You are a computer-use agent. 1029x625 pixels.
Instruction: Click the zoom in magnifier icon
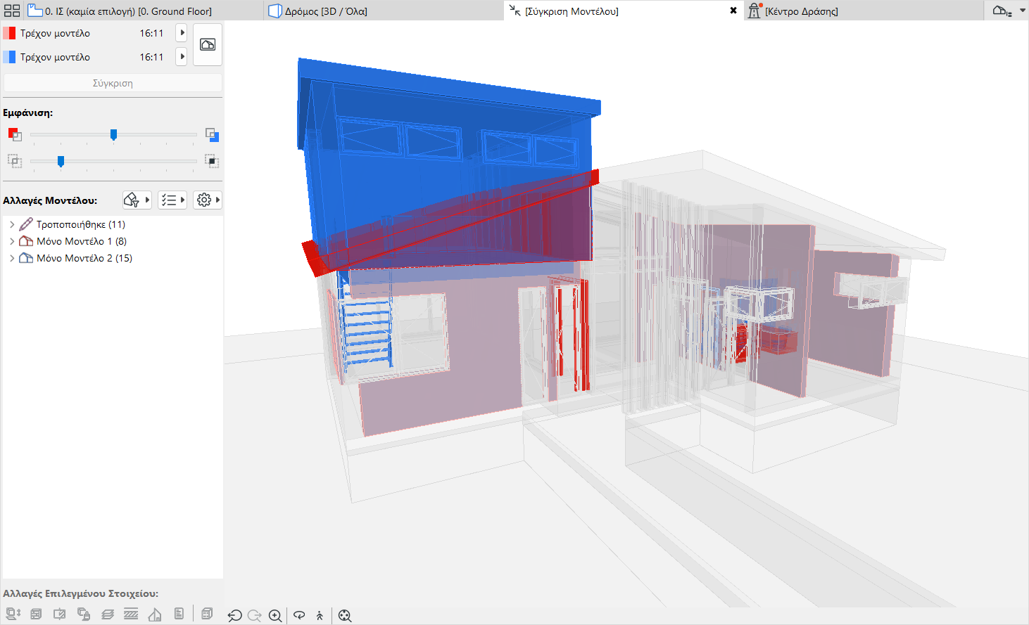click(x=275, y=616)
